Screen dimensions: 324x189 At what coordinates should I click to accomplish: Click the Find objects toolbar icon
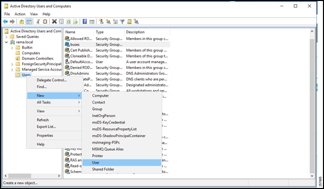(130, 22)
